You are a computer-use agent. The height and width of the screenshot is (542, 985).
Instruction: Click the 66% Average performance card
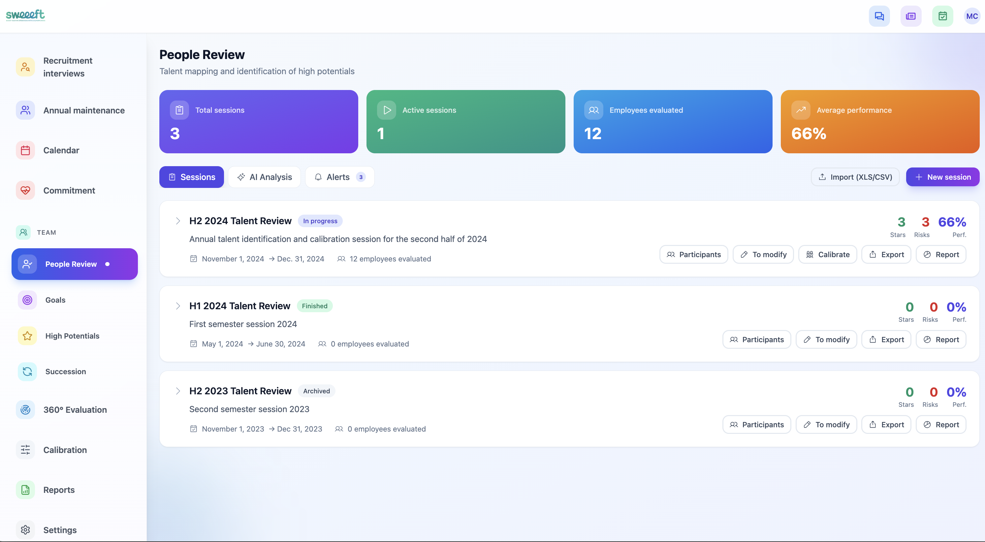tap(879, 122)
